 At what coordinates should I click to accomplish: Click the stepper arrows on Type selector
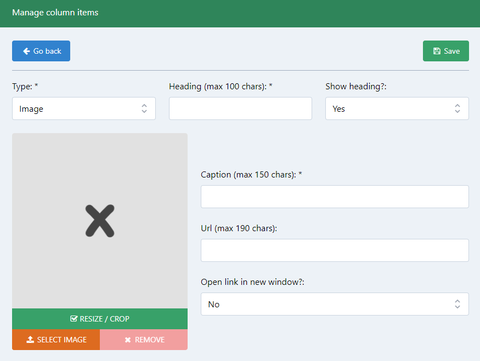point(145,108)
